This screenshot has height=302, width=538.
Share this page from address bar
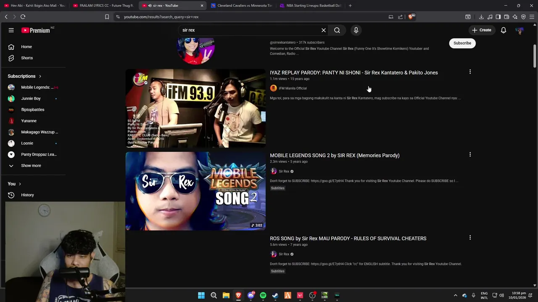pos(400,17)
